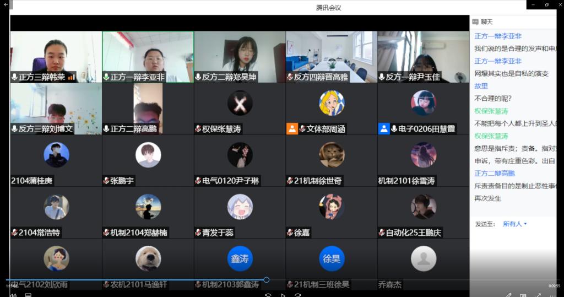
Task: Click the microphone icon for 正方三辩韩荣
Action: [x=14, y=77]
